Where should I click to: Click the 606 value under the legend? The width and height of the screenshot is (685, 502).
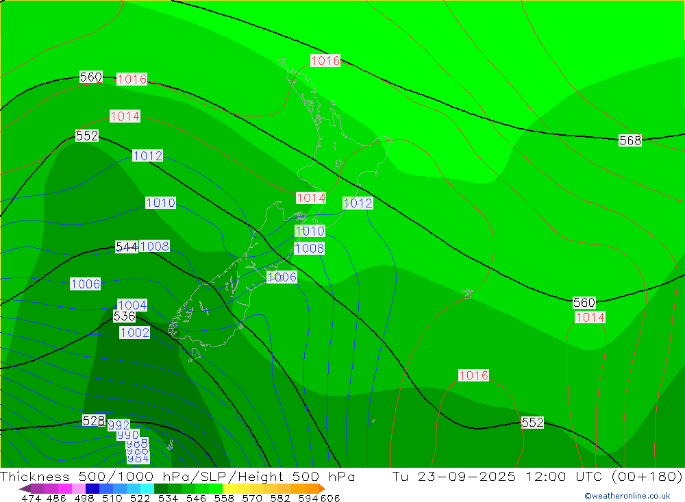pos(330,498)
